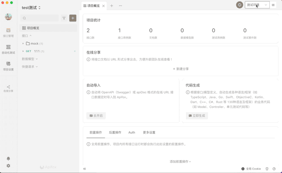The image size is (282, 173).
Task: Click 新建分享 to create a share
Action: 181,69
